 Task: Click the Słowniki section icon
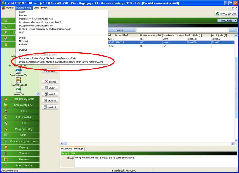click(6, 153)
